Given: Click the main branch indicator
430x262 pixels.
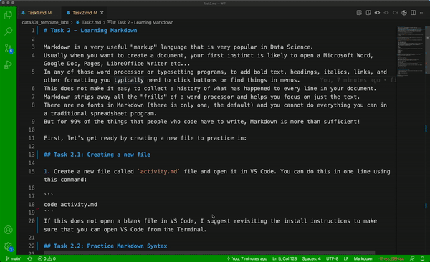Looking at the screenshot, I should (x=14, y=258).
